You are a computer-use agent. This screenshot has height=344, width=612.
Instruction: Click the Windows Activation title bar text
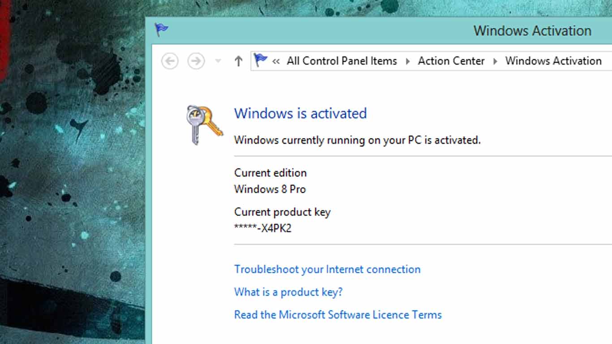533,30
